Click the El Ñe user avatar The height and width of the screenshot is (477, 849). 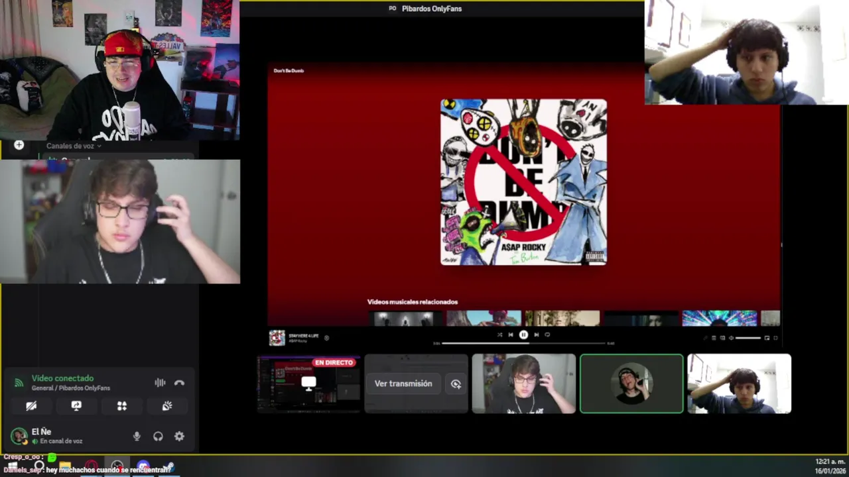click(x=19, y=436)
